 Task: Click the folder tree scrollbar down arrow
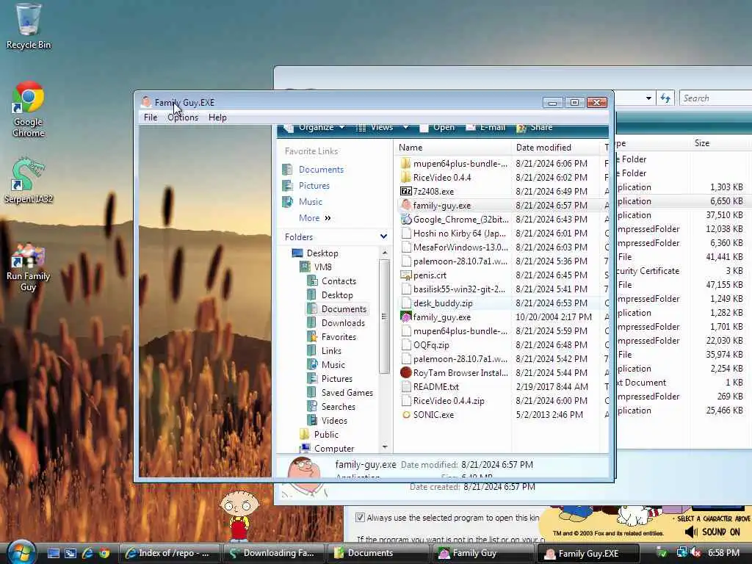384,447
